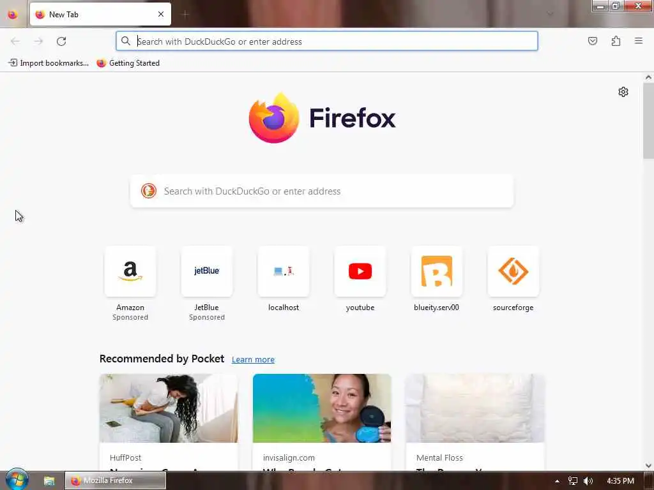Click the DuckDuckGo icon in search box

[148, 191]
